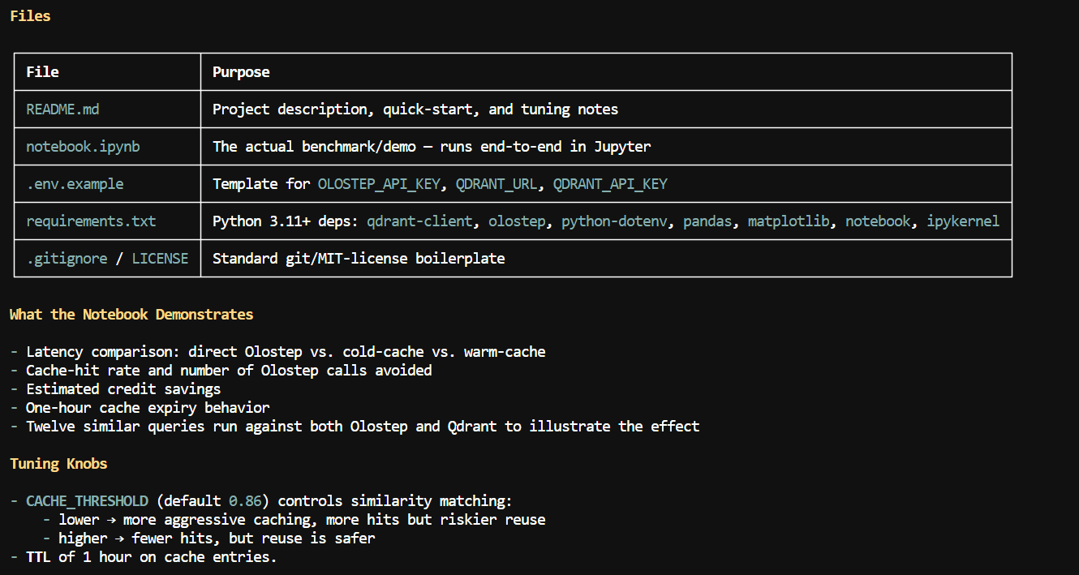Click the requirements.txt file cell

[x=91, y=221]
